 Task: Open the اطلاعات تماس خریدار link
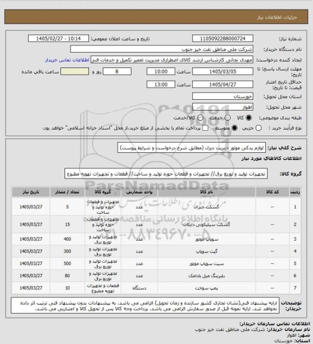tap(67, 60)
